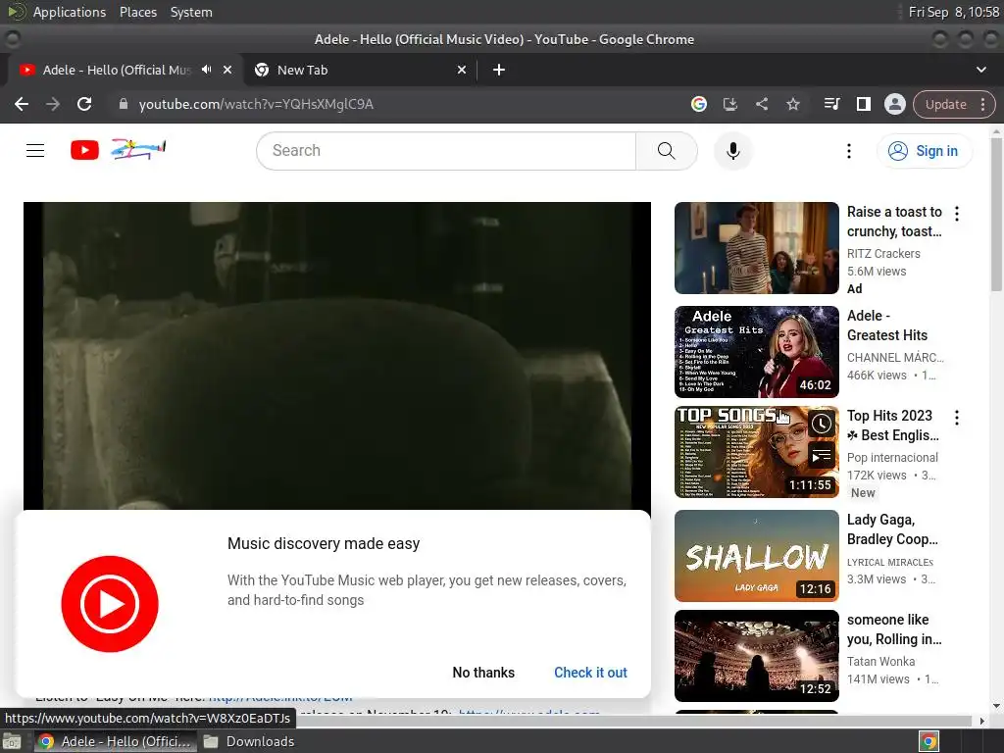Open the Adele - Greatest Hits title link
Screen dimensions: 1004x753
[x=886, y=326]
